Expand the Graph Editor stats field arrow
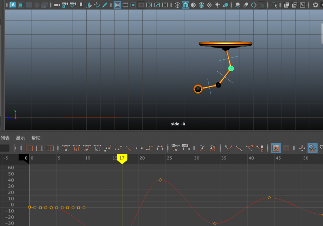This screenshot has height=226, width=323. [x=15, y=148]
